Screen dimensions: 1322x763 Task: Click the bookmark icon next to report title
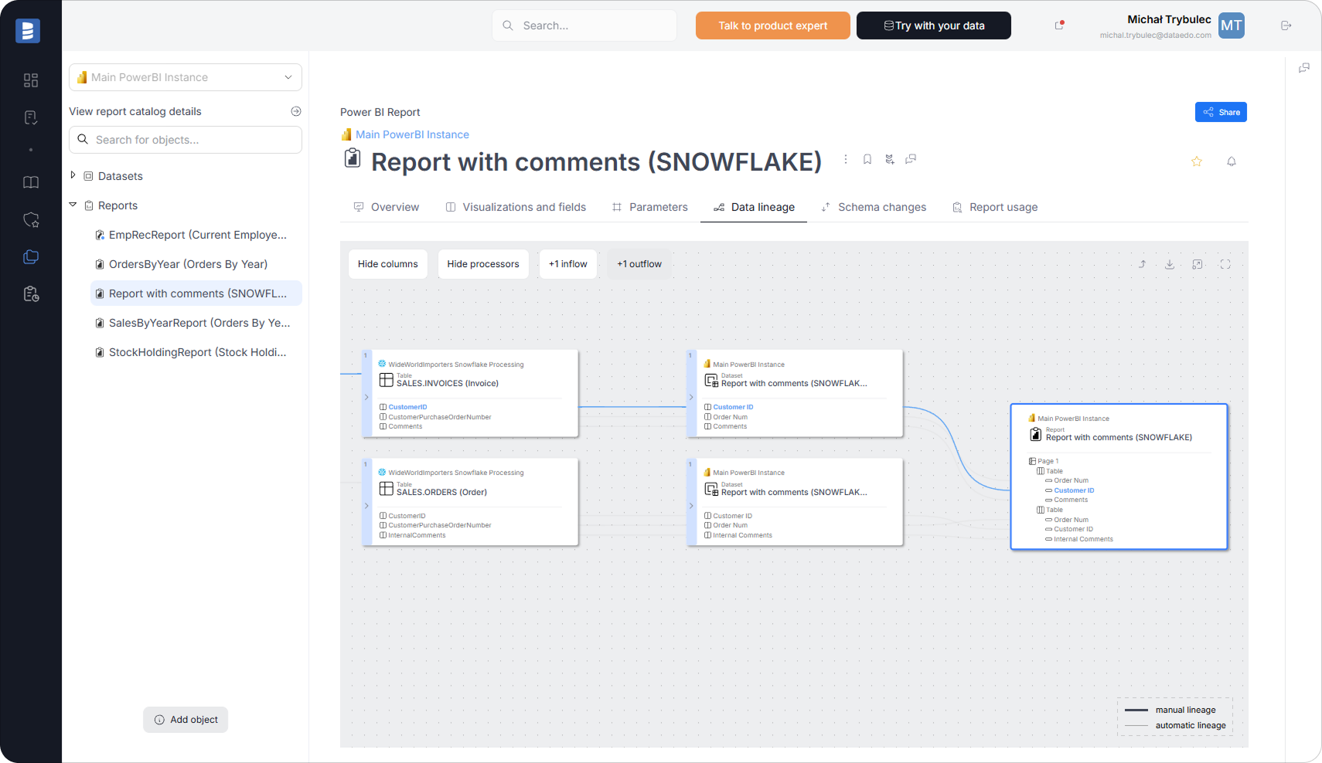[867, 159]
